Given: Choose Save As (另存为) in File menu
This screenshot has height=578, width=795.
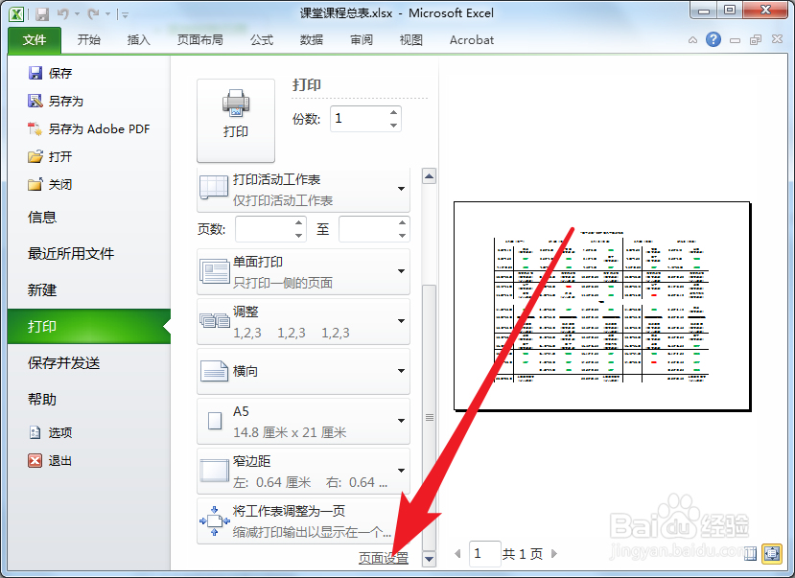Looking at the screenshot, I should click(56, 102).
